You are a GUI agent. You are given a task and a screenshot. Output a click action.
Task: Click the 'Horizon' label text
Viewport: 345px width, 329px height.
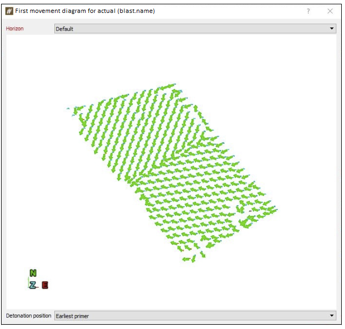point(15,29)
